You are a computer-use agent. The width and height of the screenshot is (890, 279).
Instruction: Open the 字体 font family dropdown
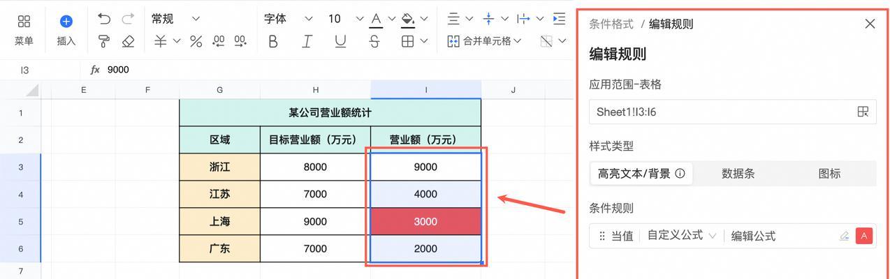(288, 20)
